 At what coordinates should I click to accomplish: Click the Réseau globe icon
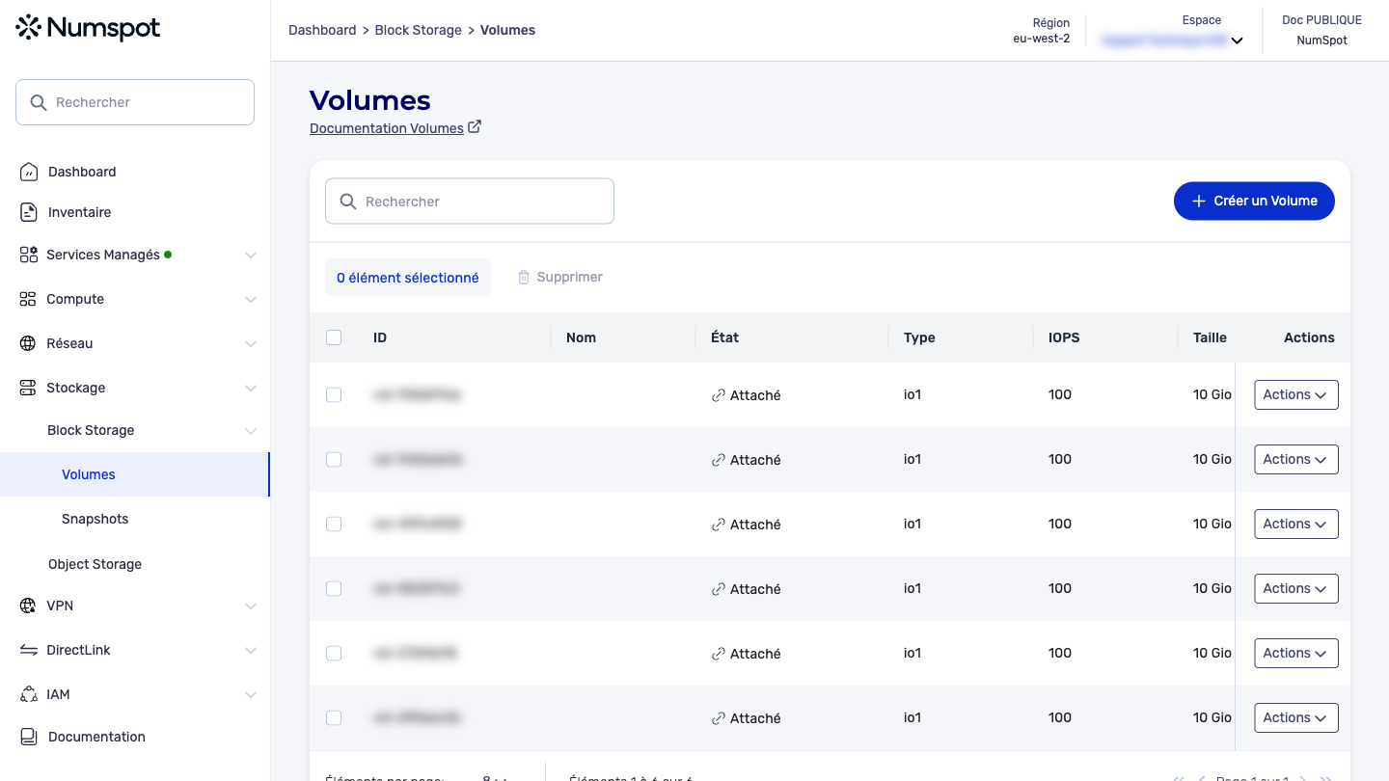(28, 343)
